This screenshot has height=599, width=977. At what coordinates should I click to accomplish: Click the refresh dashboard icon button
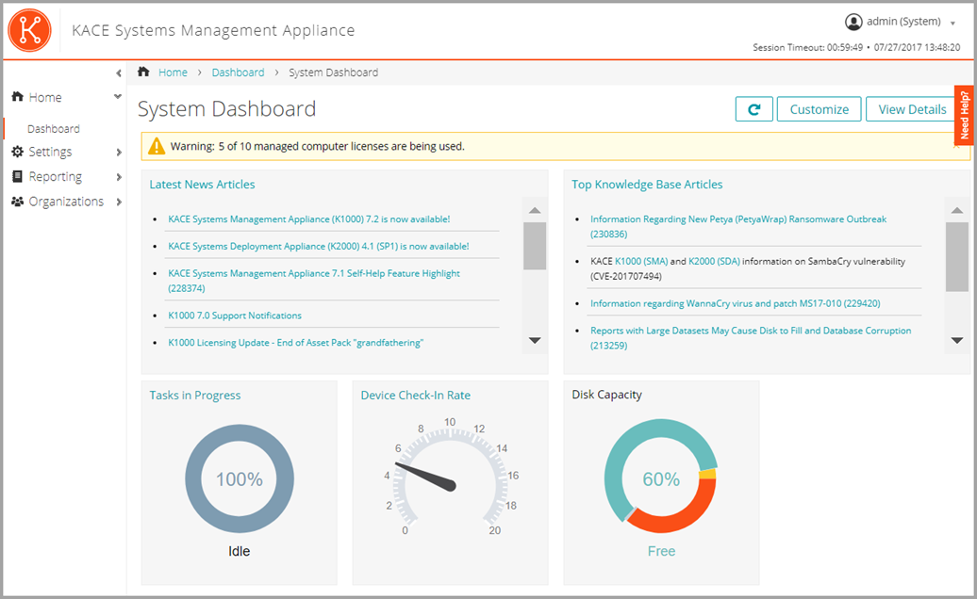(x=753, y=109)
